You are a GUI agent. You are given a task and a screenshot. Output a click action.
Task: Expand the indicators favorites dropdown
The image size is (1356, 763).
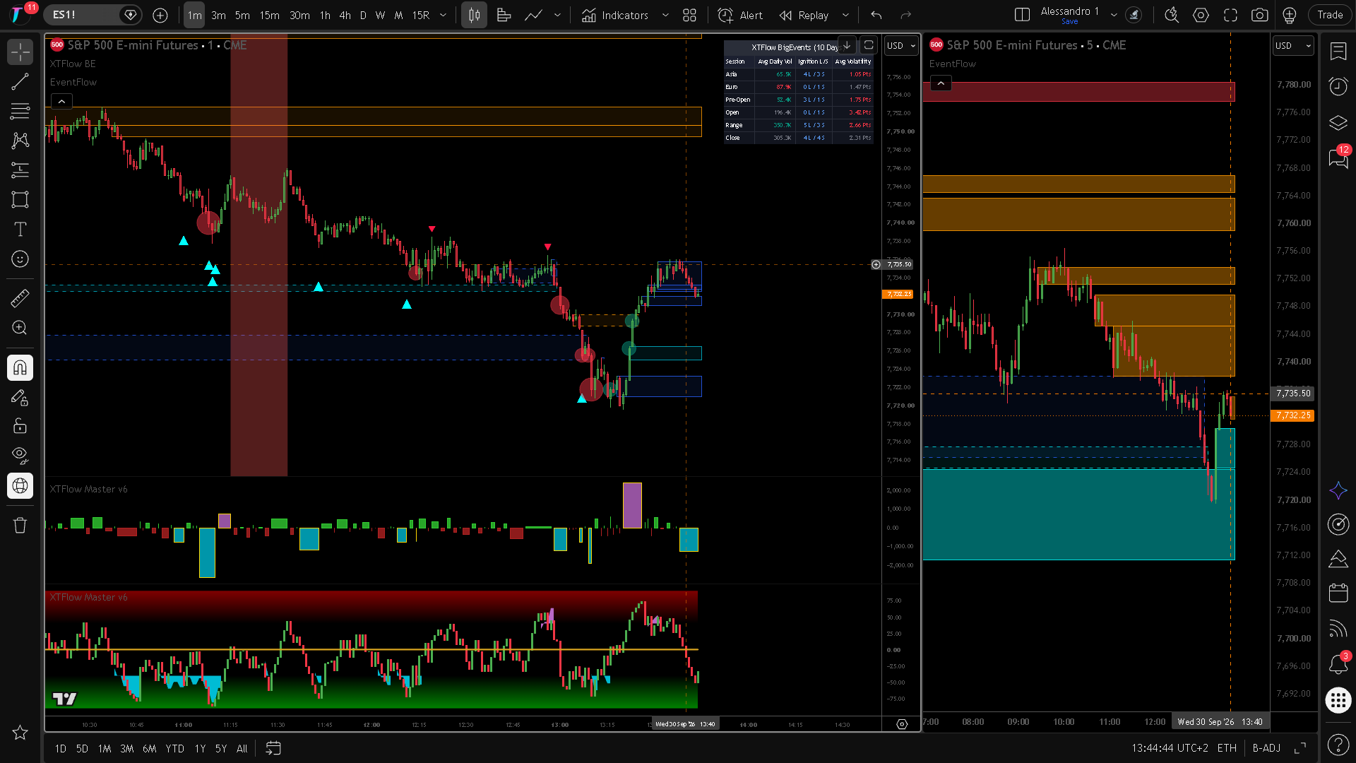coord(665,15)
